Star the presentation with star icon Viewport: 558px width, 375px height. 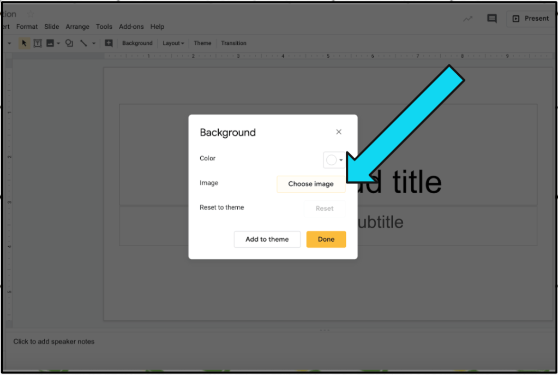(x=31, y=14)
